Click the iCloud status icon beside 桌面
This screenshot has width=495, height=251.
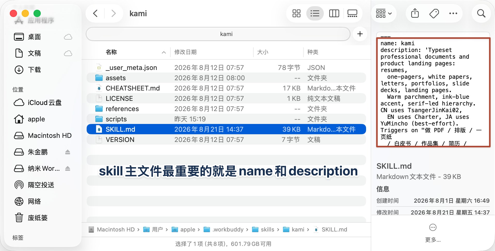(x=68, y=37)
